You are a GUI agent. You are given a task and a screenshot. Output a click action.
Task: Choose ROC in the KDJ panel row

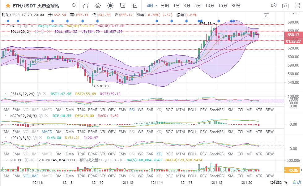click(169, 154)
